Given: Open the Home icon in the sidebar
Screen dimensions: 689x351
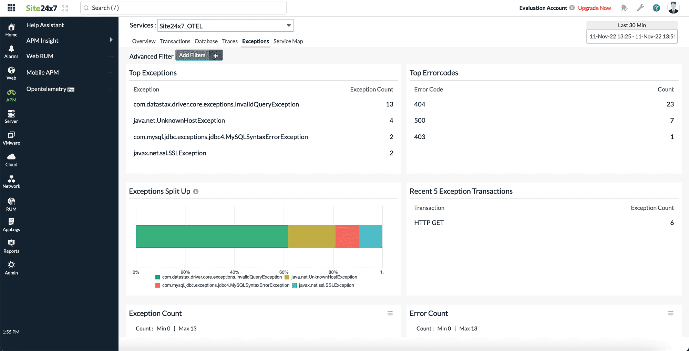Looking at the screenshot, I should [11, 29].
